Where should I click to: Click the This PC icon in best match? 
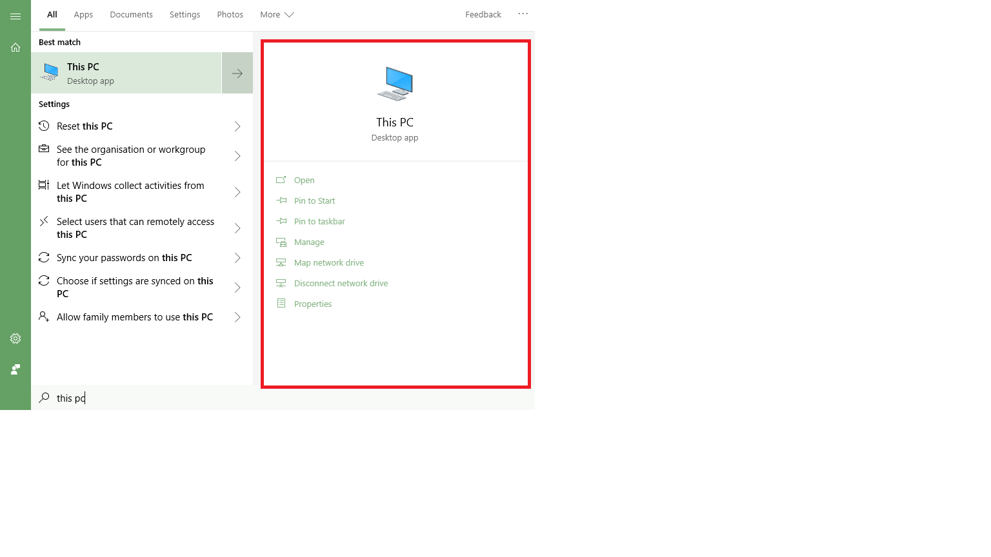pyautogui.click(x=50, y=72)
